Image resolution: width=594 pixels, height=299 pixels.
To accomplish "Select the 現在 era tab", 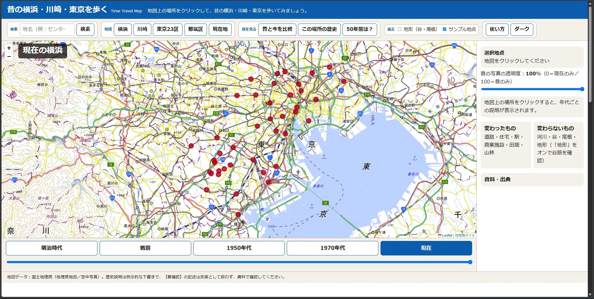I will pos(426,248).
